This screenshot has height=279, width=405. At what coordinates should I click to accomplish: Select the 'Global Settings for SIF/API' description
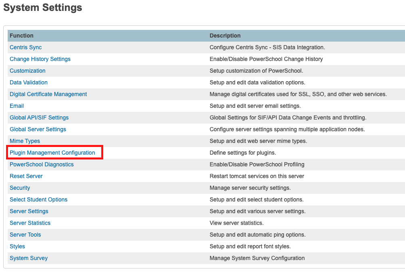288,117
